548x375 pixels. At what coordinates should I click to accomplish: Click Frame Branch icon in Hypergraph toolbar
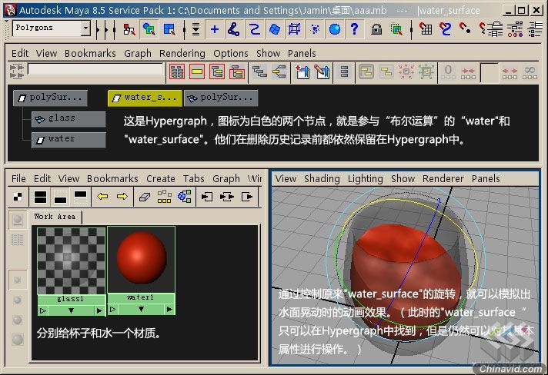[x=237, y=71]
